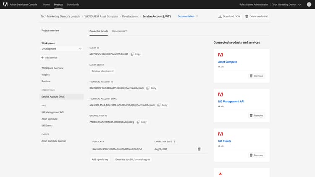Select Service Account (JWT) credential in sidebar

(62, 97)
